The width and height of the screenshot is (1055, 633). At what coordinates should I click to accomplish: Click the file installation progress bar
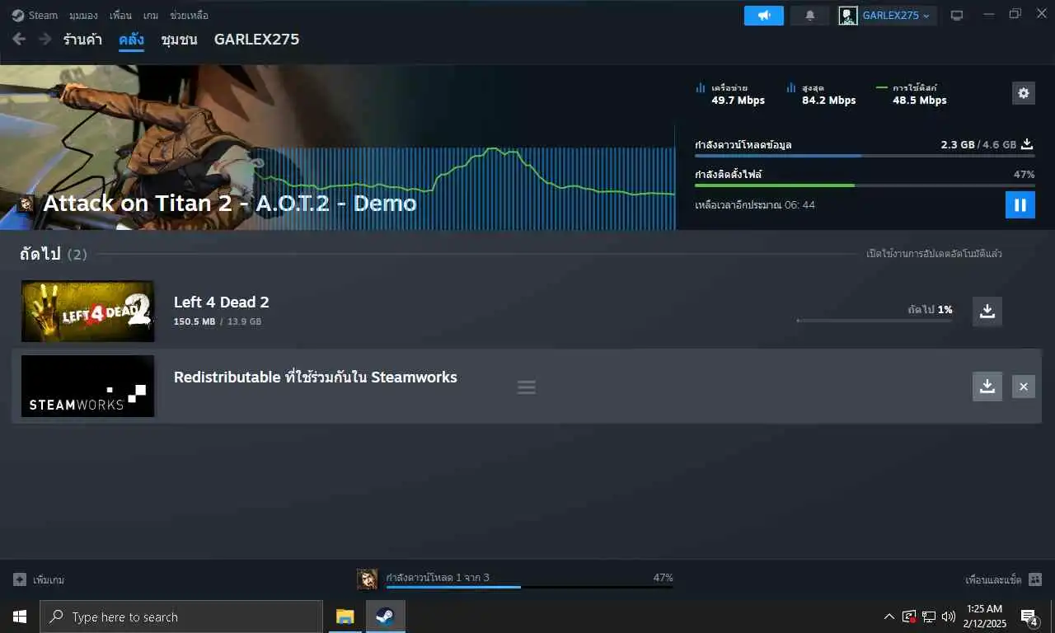865,185
